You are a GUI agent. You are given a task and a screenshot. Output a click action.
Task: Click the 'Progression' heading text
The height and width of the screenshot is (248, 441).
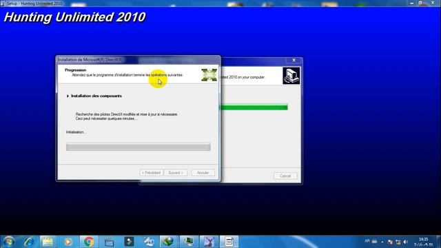[75, 70]
